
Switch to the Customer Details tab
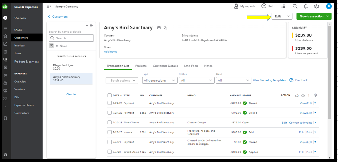165,66
